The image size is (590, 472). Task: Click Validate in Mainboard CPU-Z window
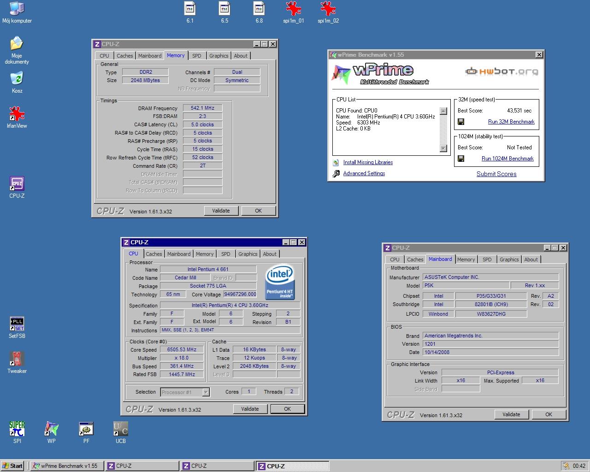tap(511, 414)
